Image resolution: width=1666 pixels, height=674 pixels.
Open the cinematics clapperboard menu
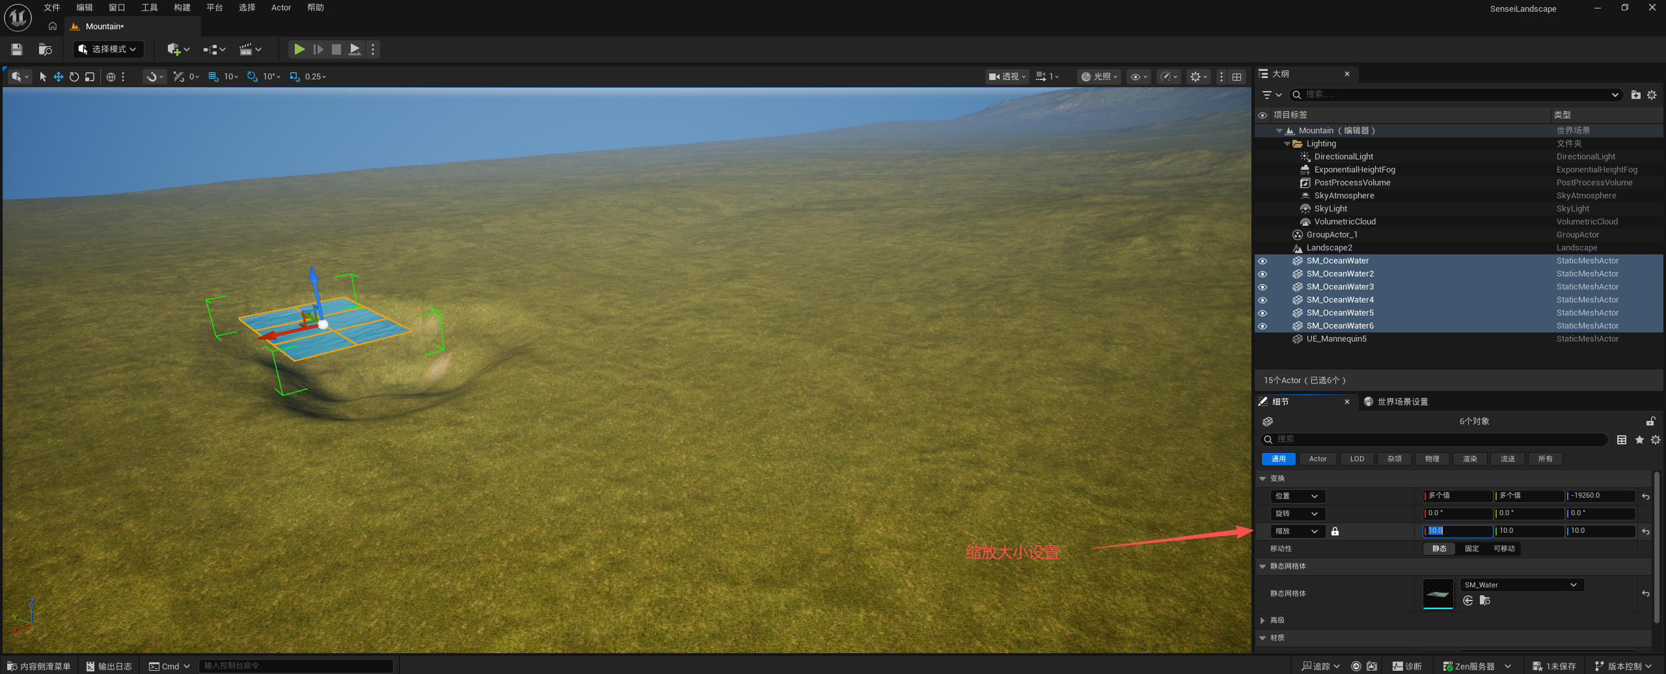pos(251,49)
